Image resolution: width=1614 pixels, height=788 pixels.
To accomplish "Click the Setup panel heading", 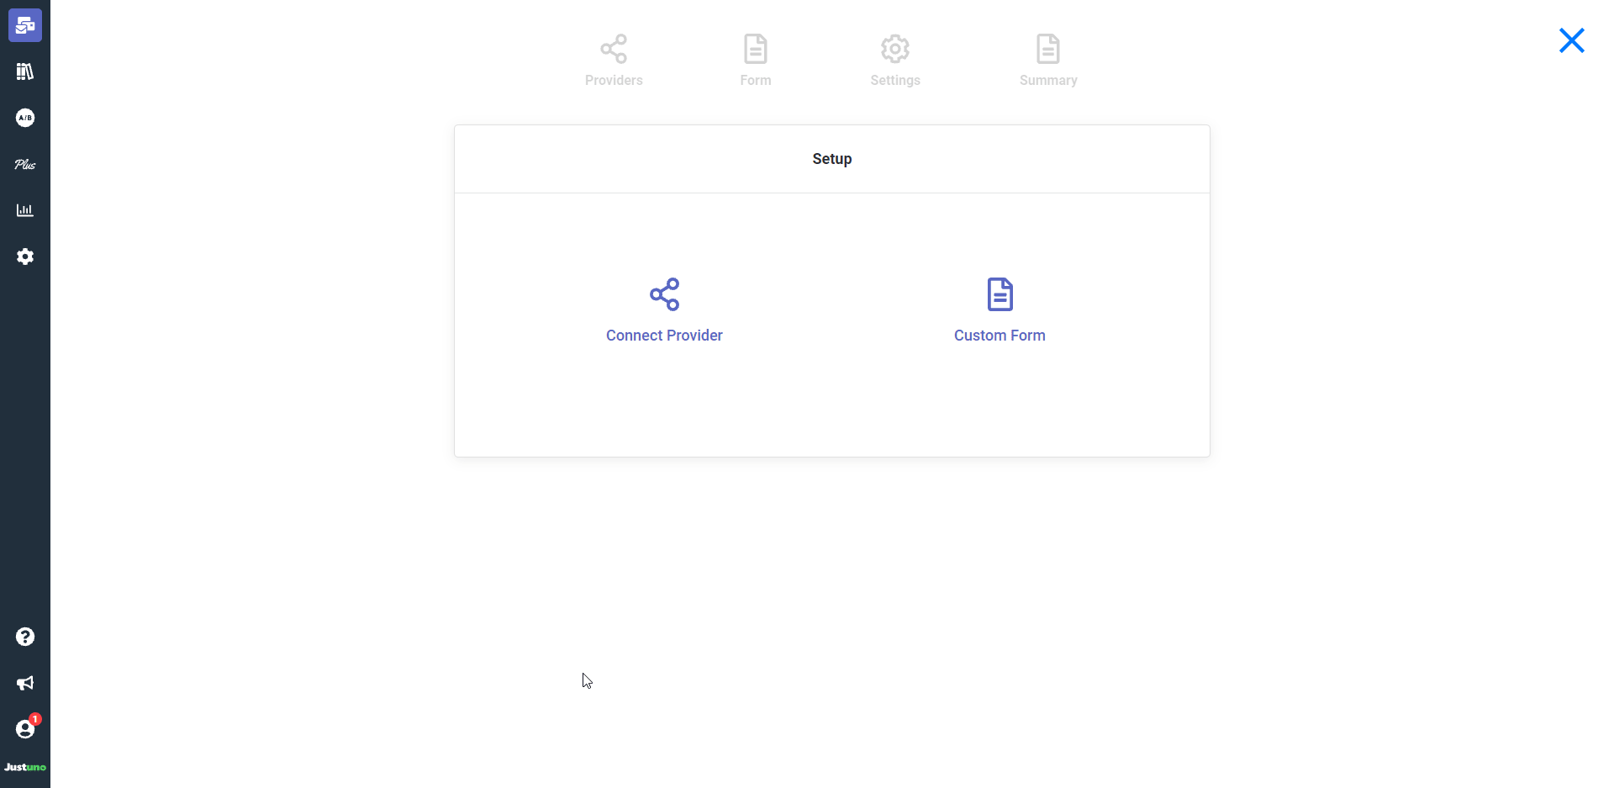I will click(x=831, y=159).
